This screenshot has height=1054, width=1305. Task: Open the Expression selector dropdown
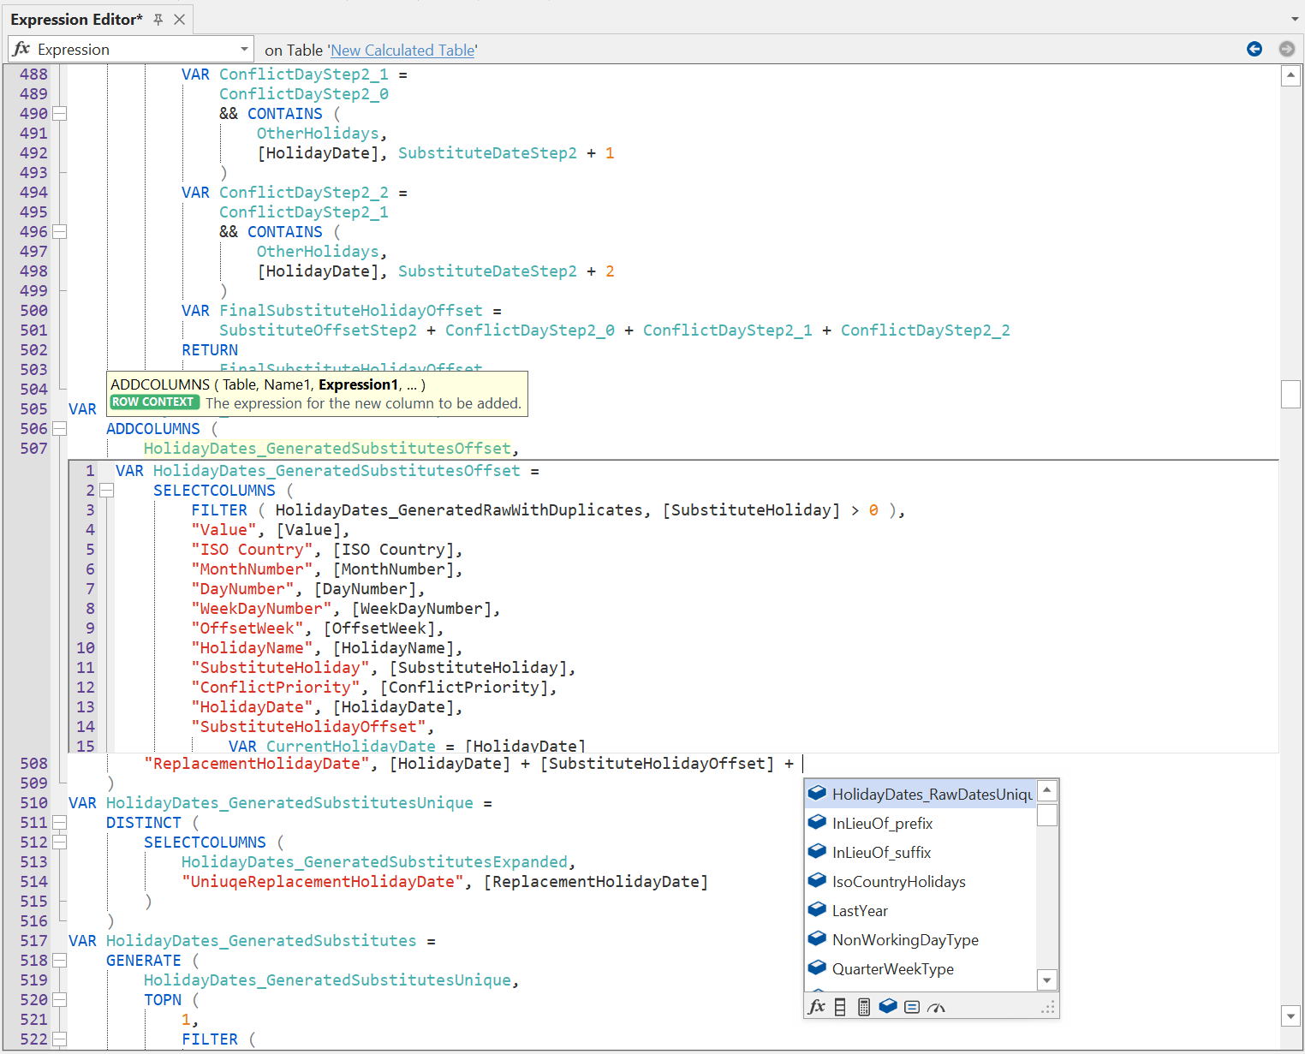[242, 49]
